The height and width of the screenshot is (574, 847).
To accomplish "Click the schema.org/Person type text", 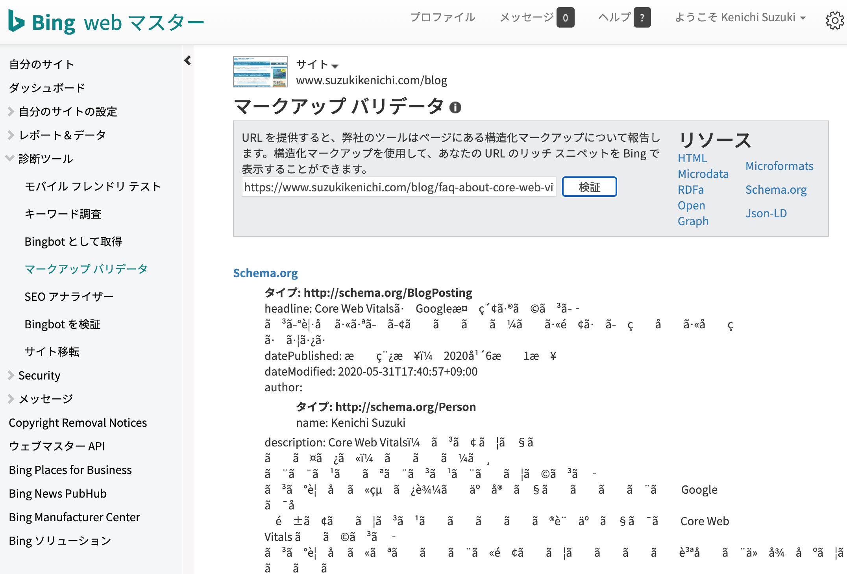I will 405,407.
